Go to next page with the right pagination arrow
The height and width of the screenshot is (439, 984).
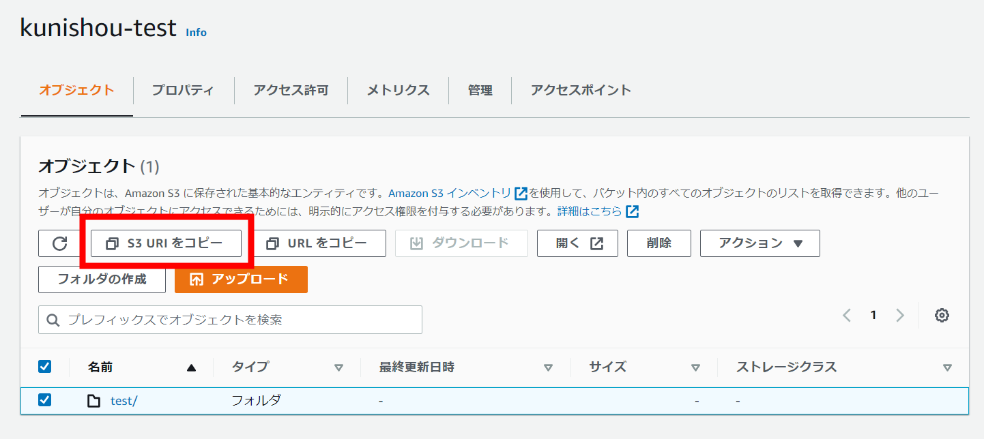pos(899,315)
